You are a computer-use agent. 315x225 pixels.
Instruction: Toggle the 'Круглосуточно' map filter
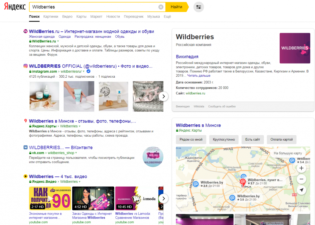[x=224, y=140]
